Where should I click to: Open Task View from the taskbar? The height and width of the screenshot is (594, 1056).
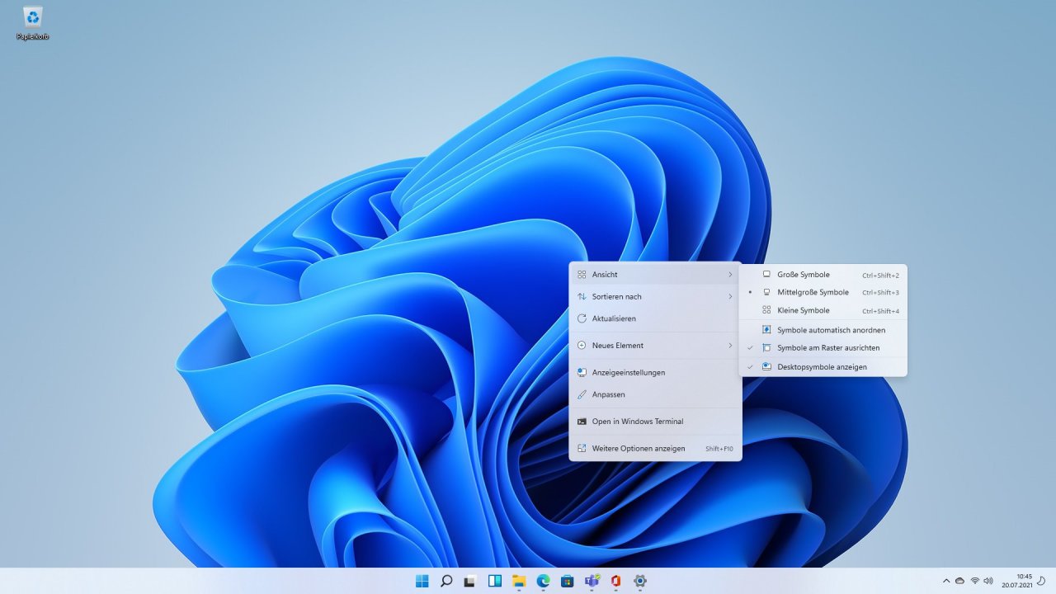click(x=470, y=581)
